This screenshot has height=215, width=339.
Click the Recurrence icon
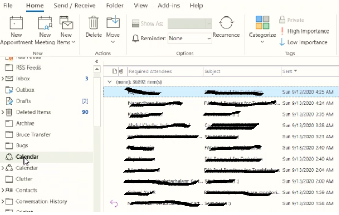point(226,23)
